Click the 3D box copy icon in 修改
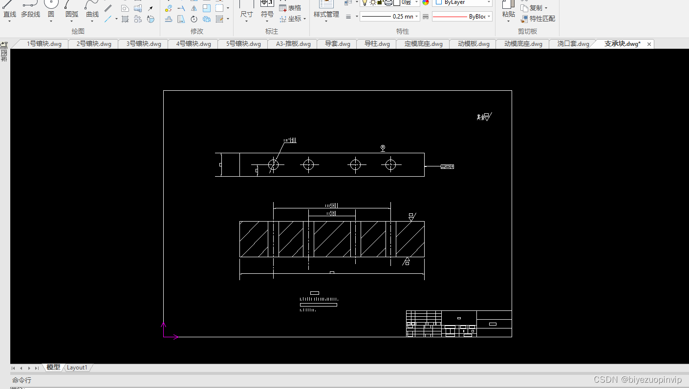This screenshot has width=689, height=389. (207, 19)
